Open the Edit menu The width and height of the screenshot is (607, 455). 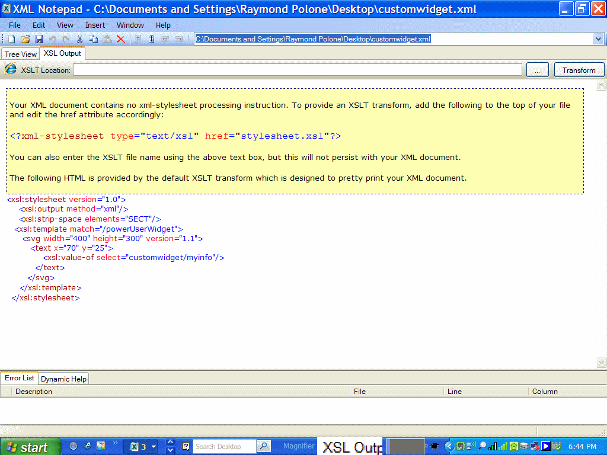[x=39, y=25]
